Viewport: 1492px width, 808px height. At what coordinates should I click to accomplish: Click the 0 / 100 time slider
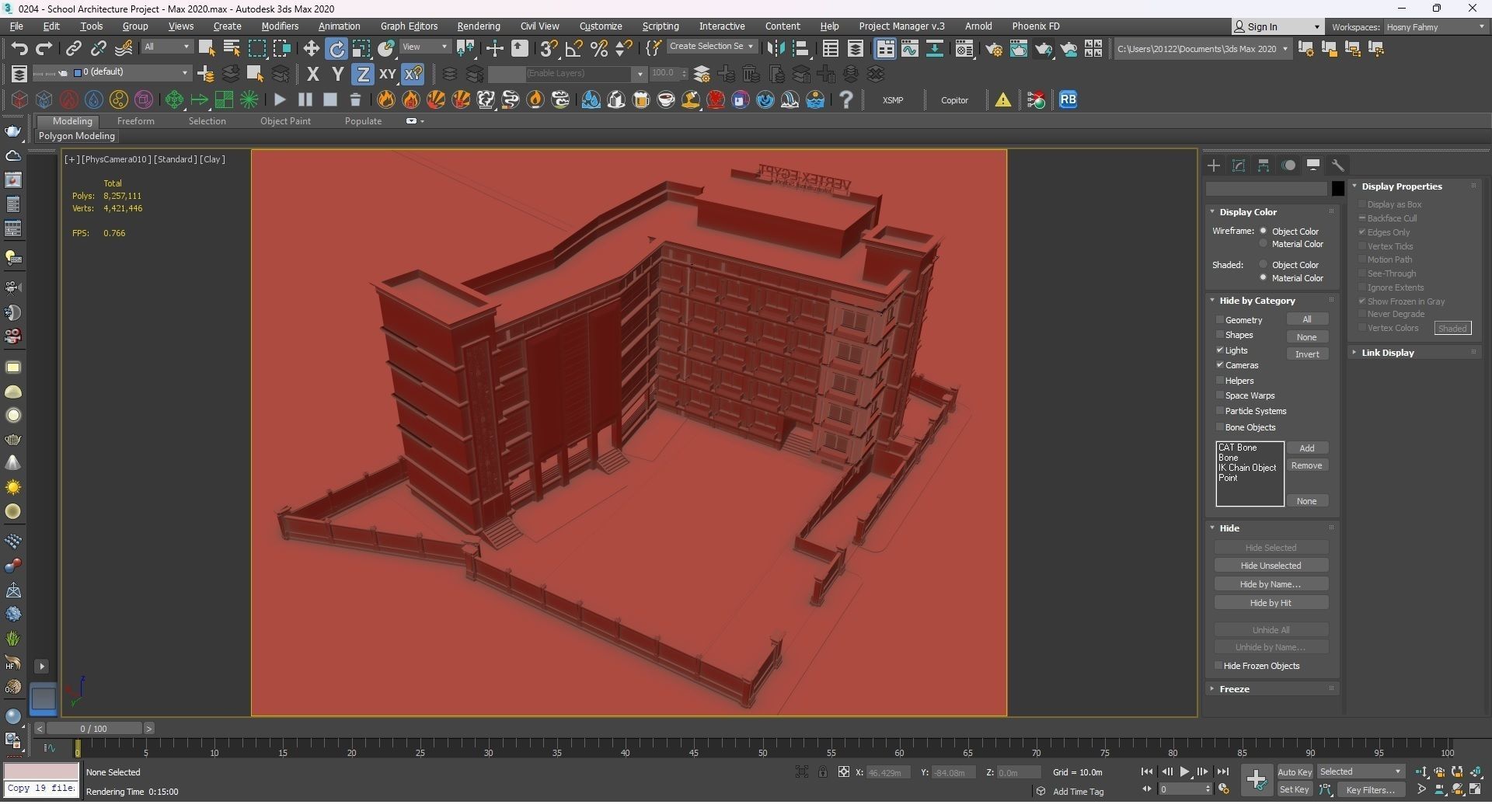(x=94, y=729)
